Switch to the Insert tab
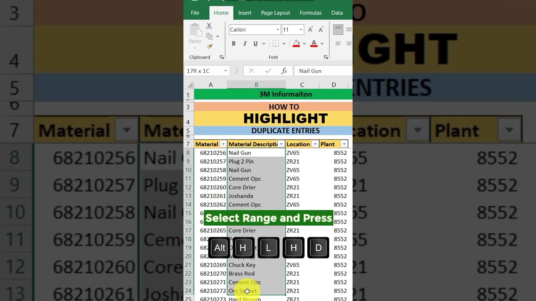This screenshot has height=301, width=536. click(245, 13)
